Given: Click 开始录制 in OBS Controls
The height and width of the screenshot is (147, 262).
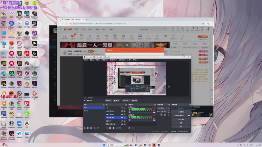Looking at the screenshot, I should point(181,112).
